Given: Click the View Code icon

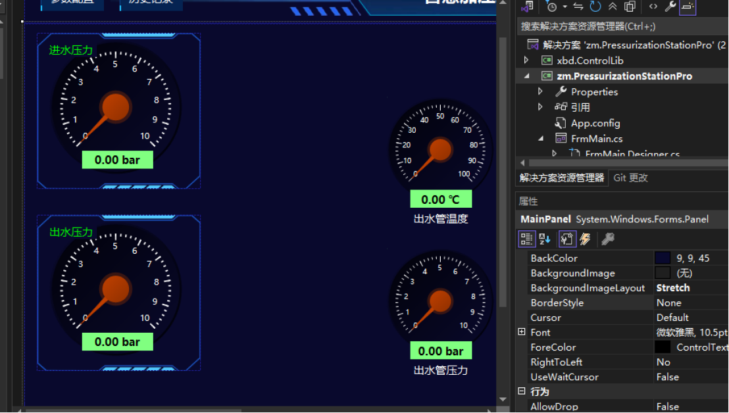Looking at the screenshot, I should pyautogui.click(x=653, y=7).
